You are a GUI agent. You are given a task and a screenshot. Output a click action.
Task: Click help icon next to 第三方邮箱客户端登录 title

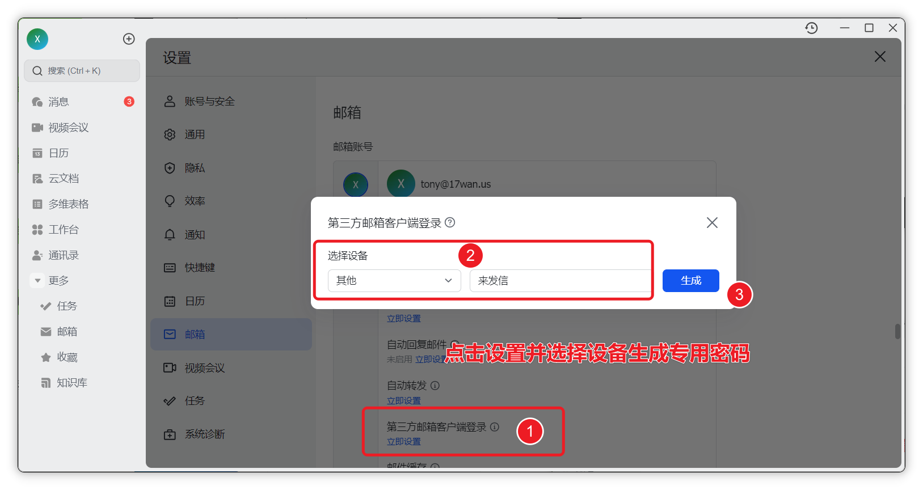coord(450,222)
